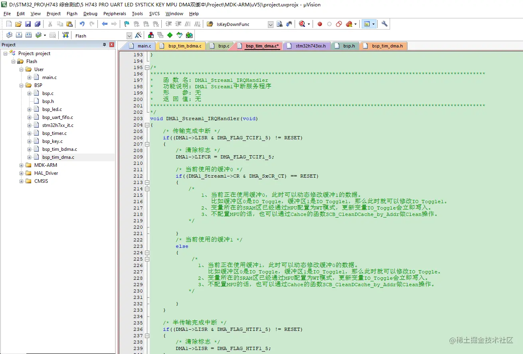Navigate backwards with the blue left arrow
Image resolution: width=523 pixels, height=354 pixels.
105,24
